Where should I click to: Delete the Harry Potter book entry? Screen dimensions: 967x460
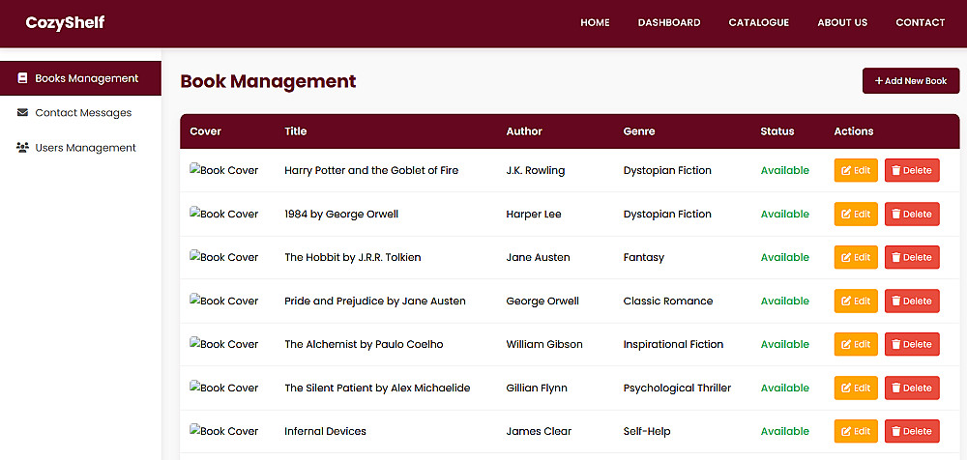tap(912, 170)
